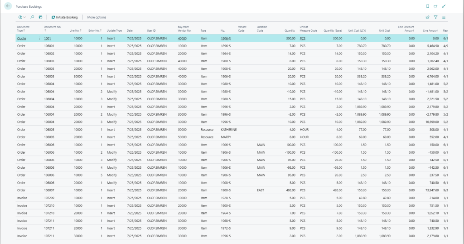Viewport: 464px width, 244px height.
Task: Expand the view selector dropdown in toolbar
Action: (x=22, y=17)
